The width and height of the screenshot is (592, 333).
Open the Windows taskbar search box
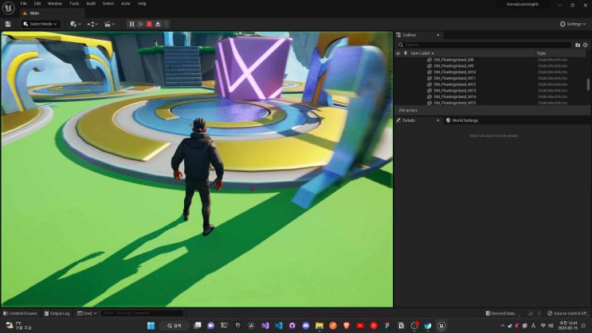click(174, 326)
